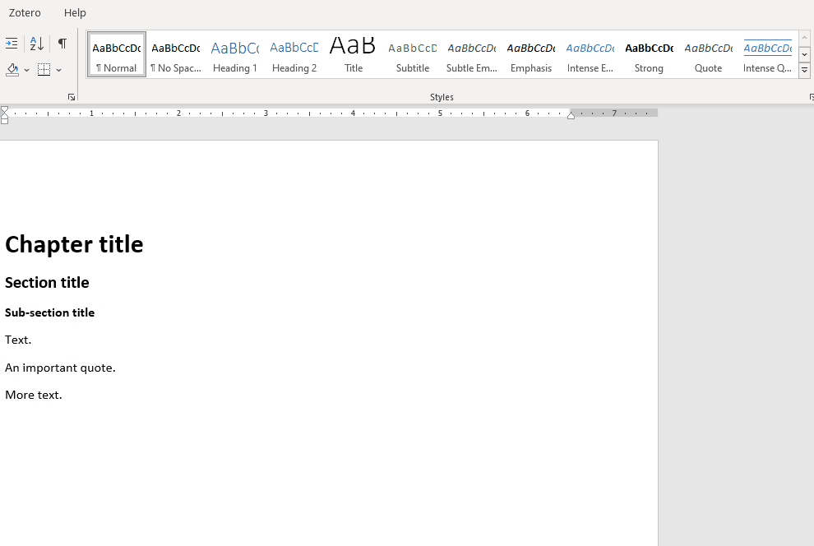This screenshot has height=546, width=814.
Task: Apply the Intense Quote style
Action: coord(767,54)
